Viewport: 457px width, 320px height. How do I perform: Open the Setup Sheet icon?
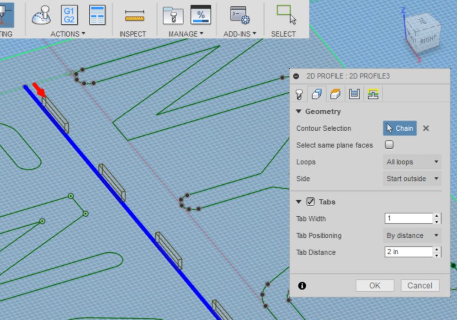tap(97, 15)
